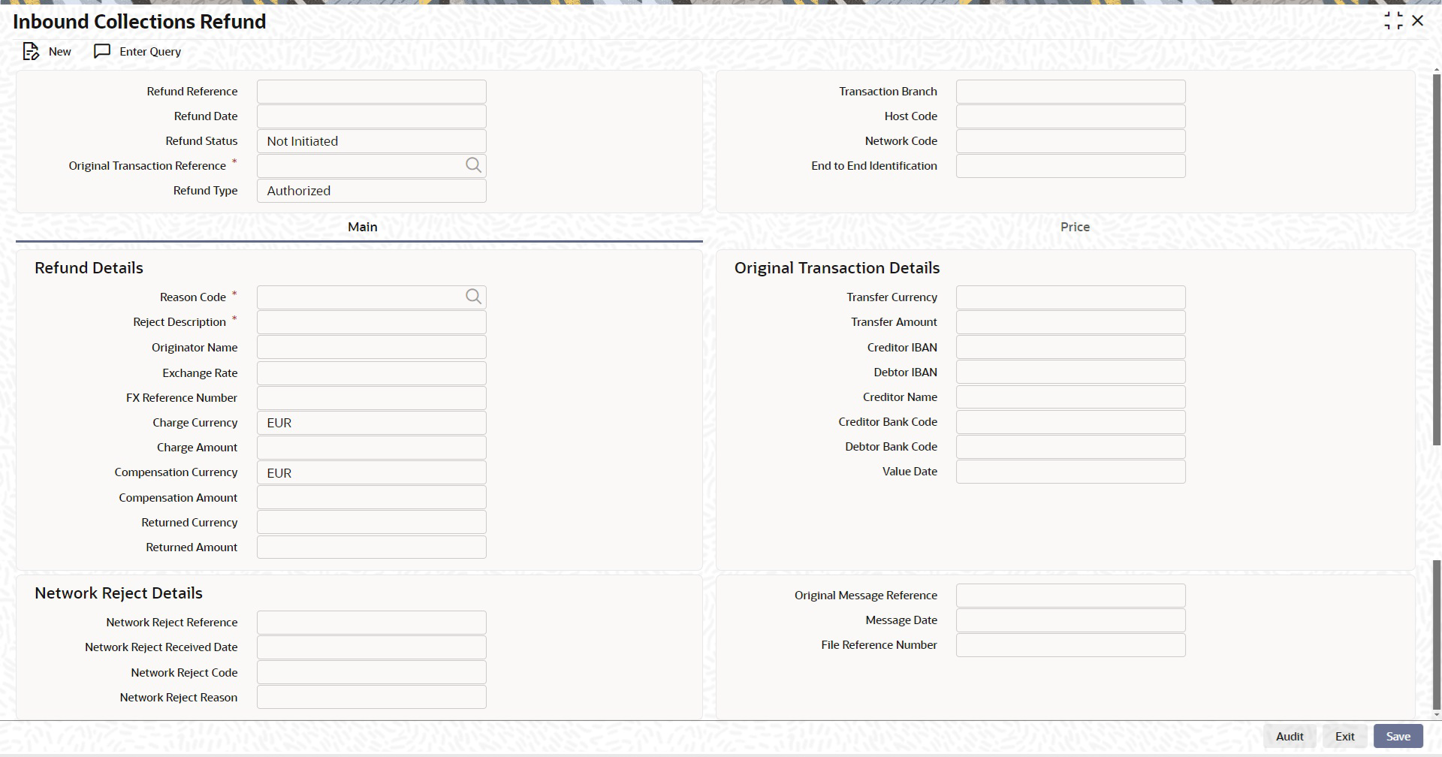The height and width of the screenshot is (757, 1442).
Task: Focus the Refund Reference field
Action: 372,92
